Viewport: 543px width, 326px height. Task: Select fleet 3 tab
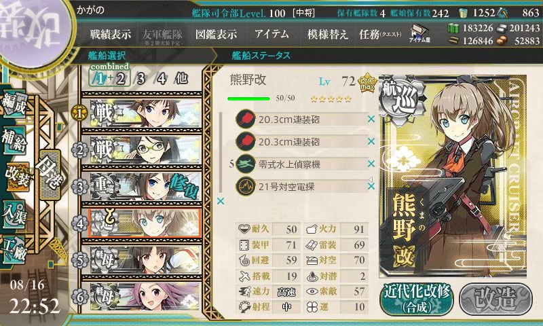coord(141,79)
